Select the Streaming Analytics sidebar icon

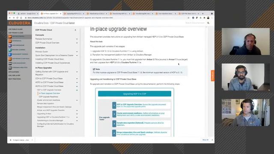pos(10,68)
